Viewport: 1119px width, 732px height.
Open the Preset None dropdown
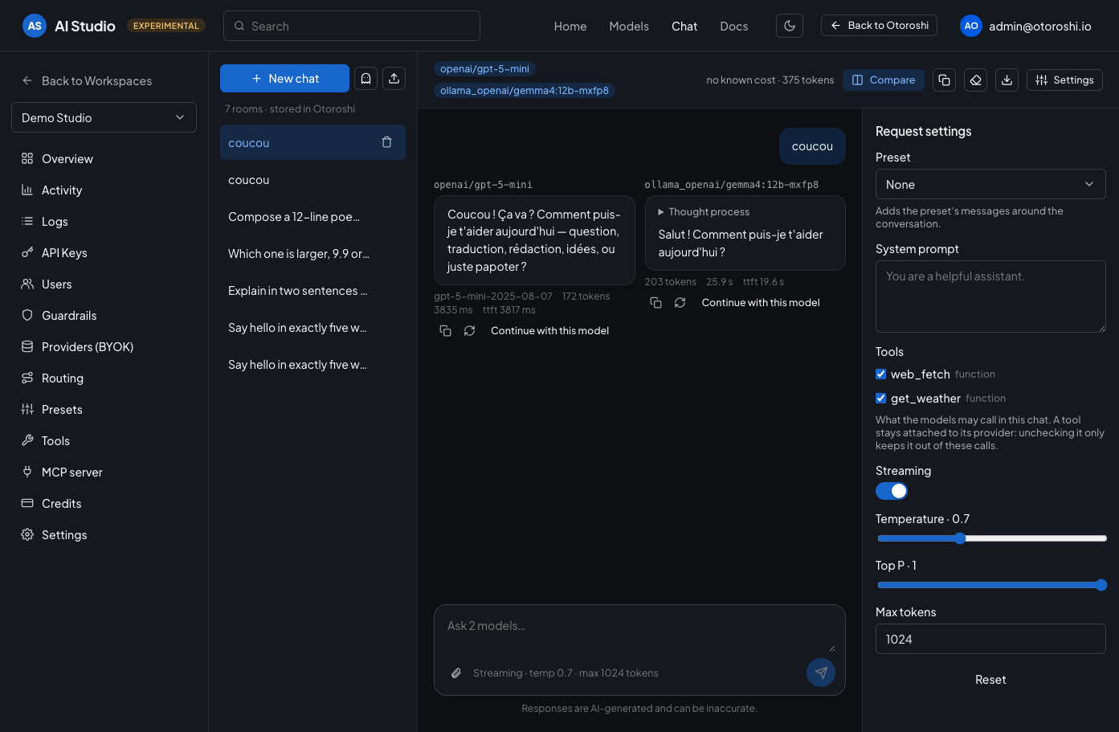click(990, 184)
